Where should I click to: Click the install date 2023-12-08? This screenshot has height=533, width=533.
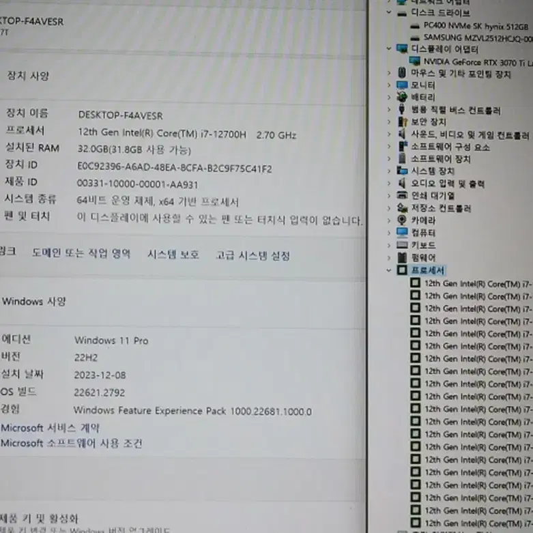tap(100, 375)
